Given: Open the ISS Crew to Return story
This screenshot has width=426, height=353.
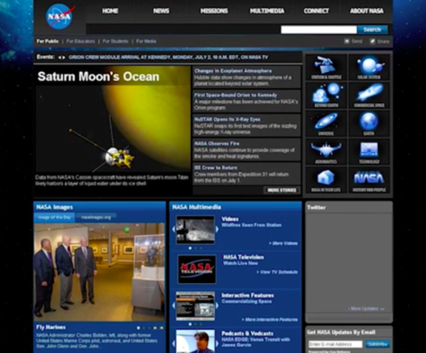Looking at the screenshot, I should (x=216, y=168).
